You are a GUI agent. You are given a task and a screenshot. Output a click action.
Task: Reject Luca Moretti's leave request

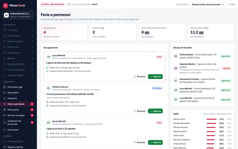click(x=139, y=77)
